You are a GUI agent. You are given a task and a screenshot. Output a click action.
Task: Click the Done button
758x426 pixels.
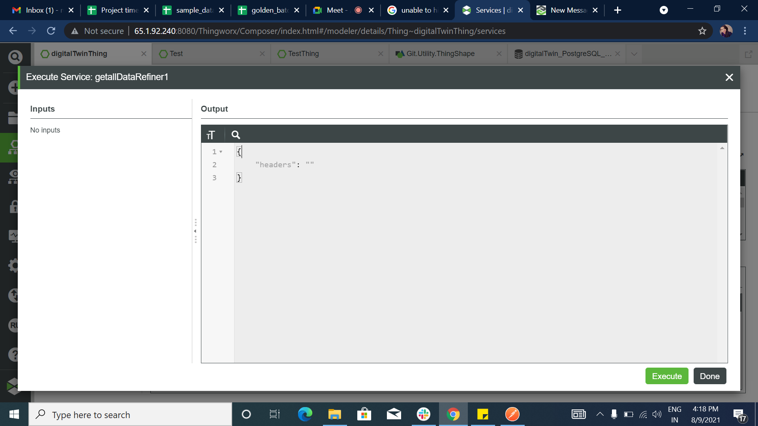[709, 376]
